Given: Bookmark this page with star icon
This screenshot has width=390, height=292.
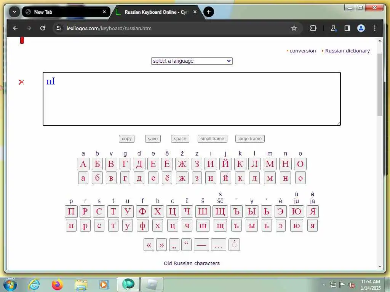Looking at the screenshot, I should (294, 28).
